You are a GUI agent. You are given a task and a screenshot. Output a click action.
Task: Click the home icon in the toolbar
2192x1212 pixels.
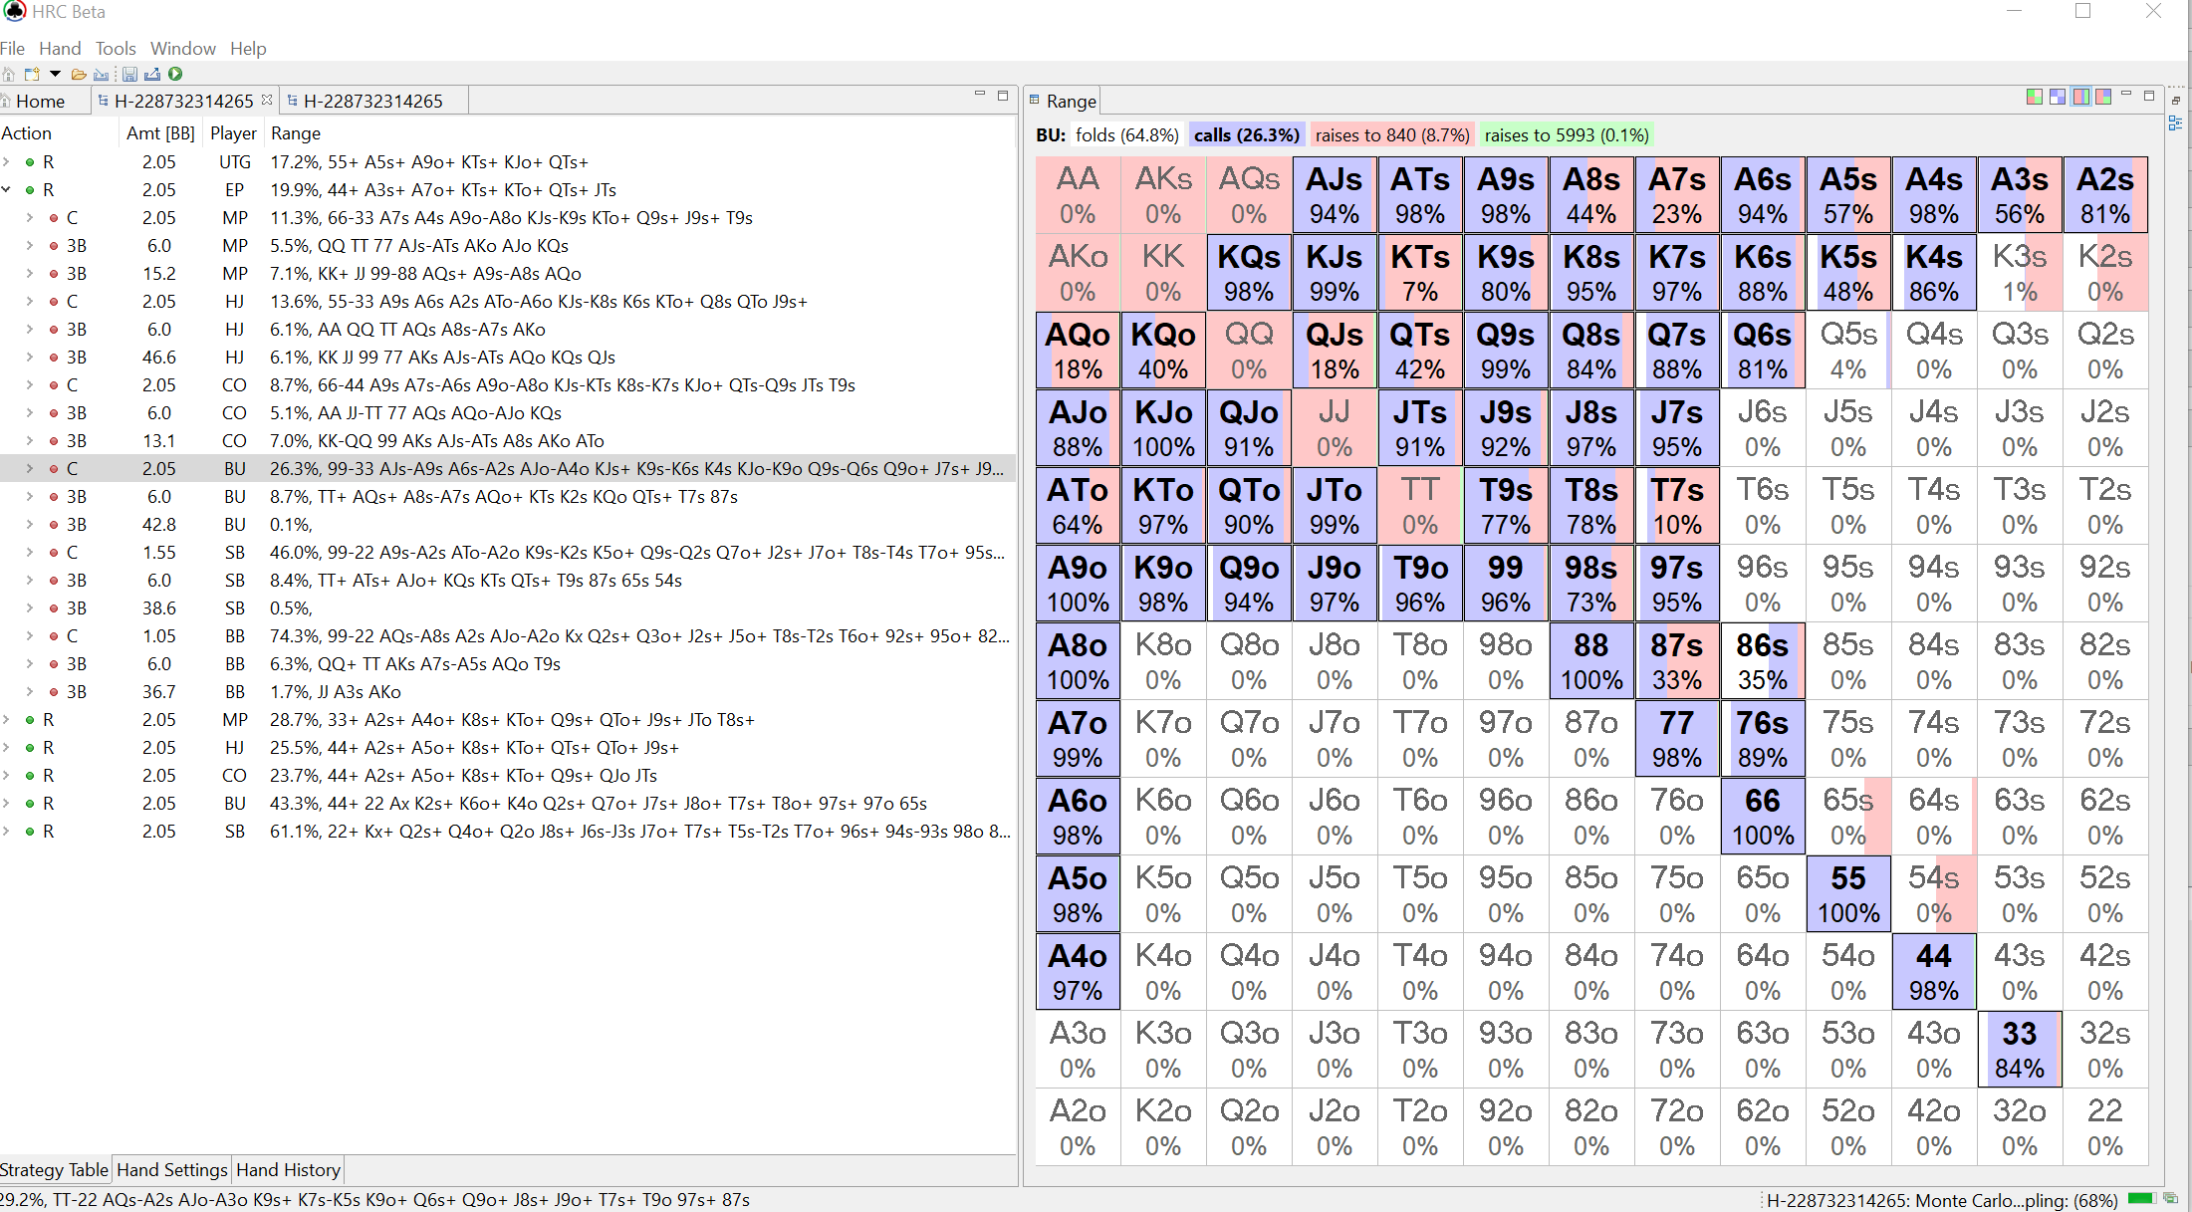(x=8, y=74)
